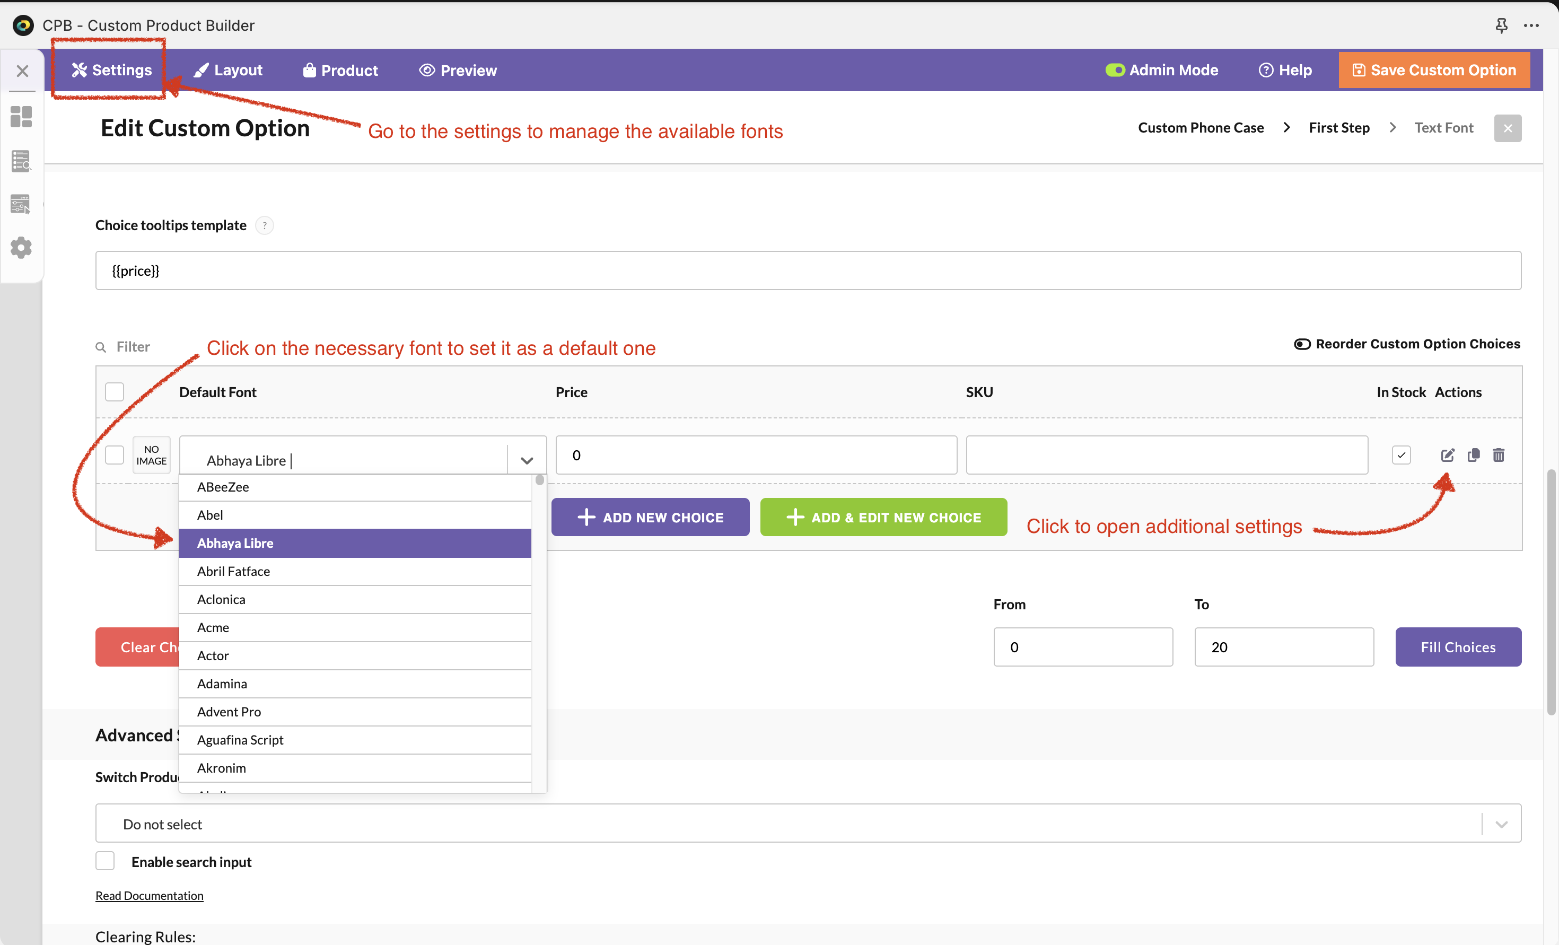The image size is (1559, 945).
Task: Toggle the Admin Mode switch
Action: coord(1115,70)
